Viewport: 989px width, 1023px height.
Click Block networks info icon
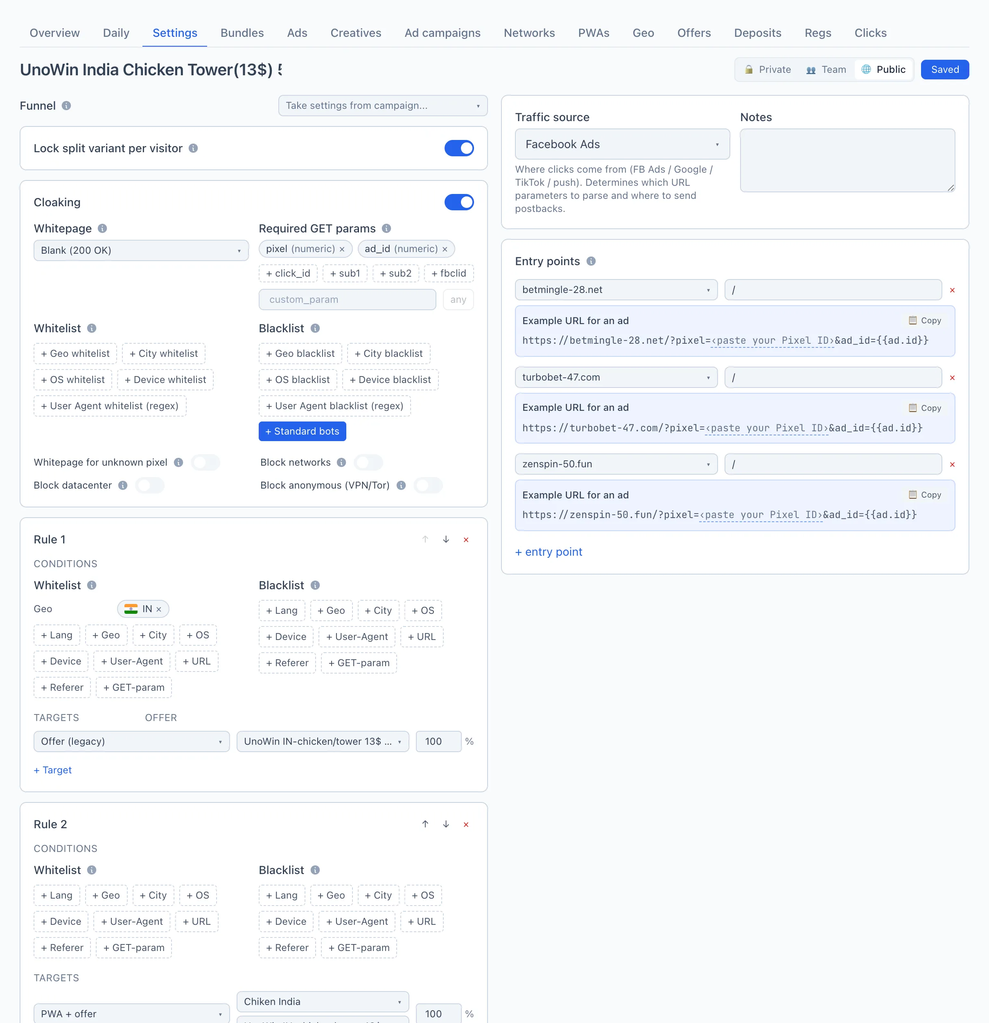[341, 462]
